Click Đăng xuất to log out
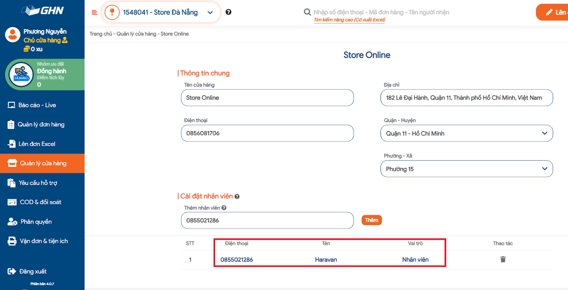 pyautogui.click(x=42, y=271)
